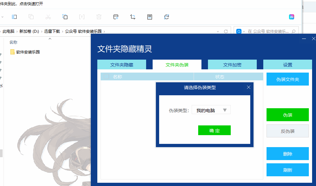Expand the address bar history dropdown arrow
This screenshot has height=186, width=316.
click(218, 31)
